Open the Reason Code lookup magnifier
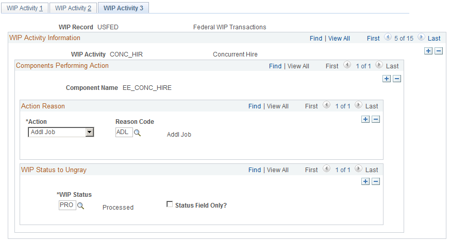450x242 pixels. click(x=137, y=133)
